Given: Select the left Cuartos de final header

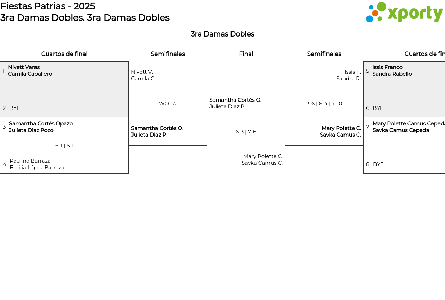Looking at the screenshot, I should pyautogui.click(x=64, y=54).
